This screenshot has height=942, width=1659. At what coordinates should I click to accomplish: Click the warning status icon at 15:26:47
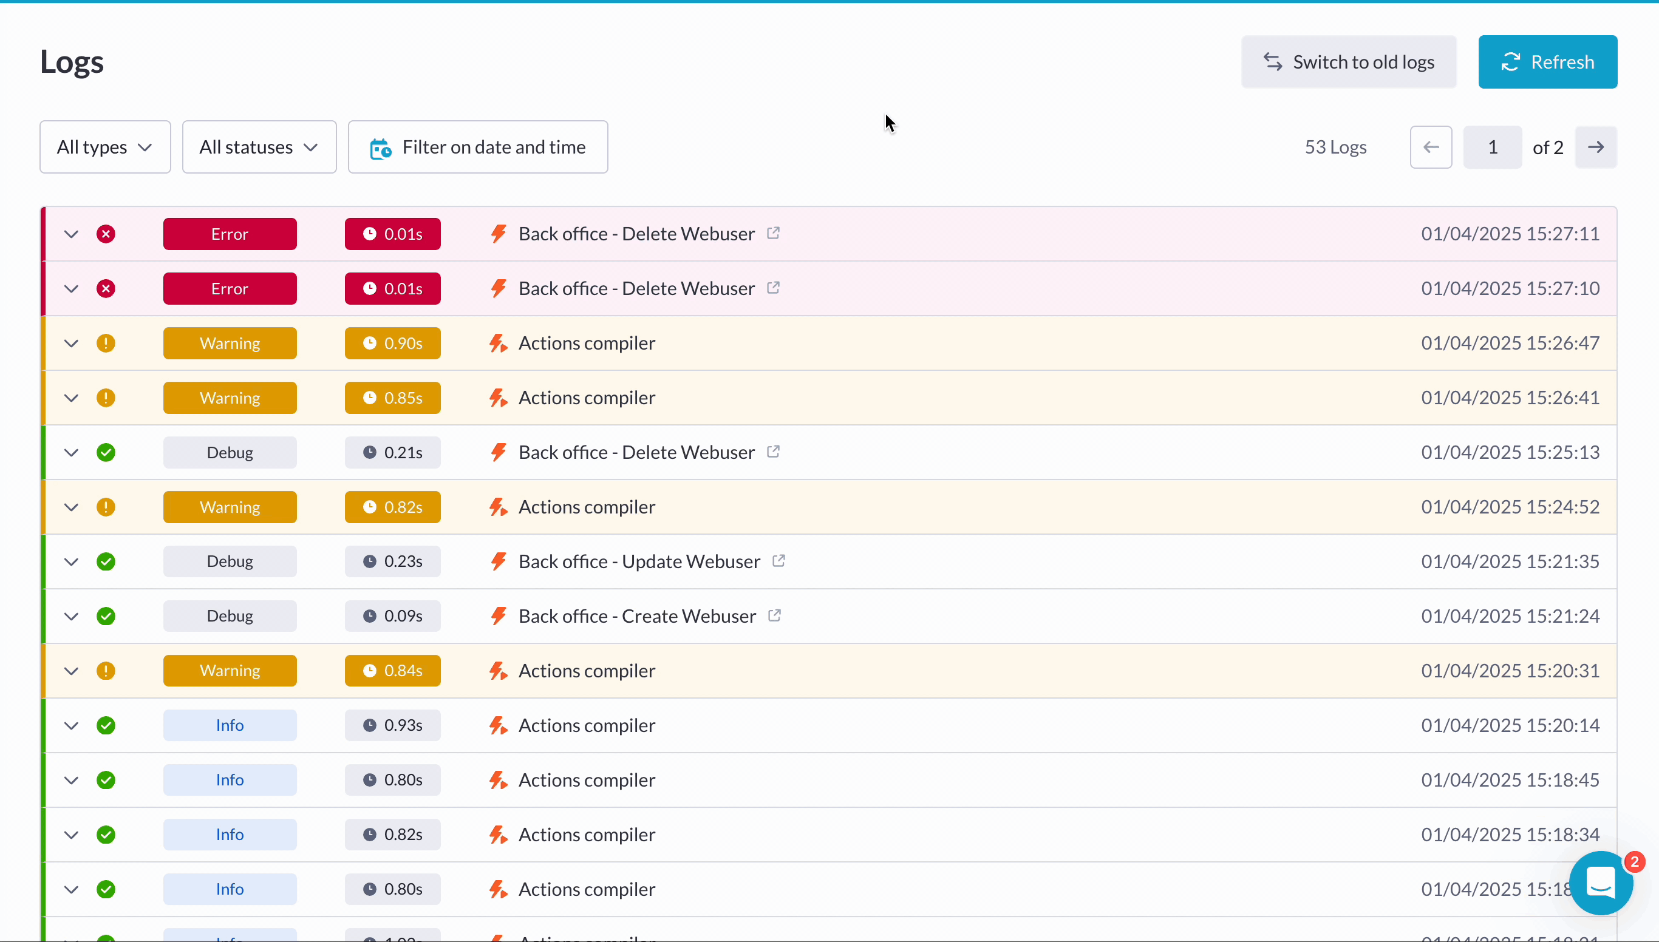coord(106,344)
